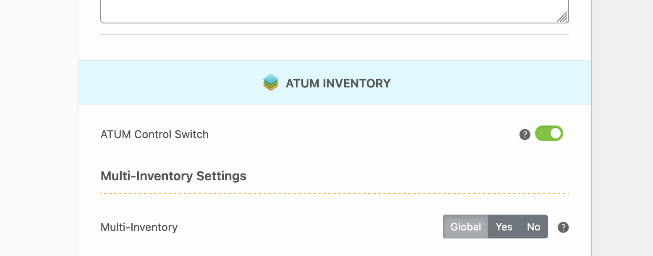This screenshot has width=653, height=256.
Task: Select the Global multi-inventory option
Action: point(465,227)
